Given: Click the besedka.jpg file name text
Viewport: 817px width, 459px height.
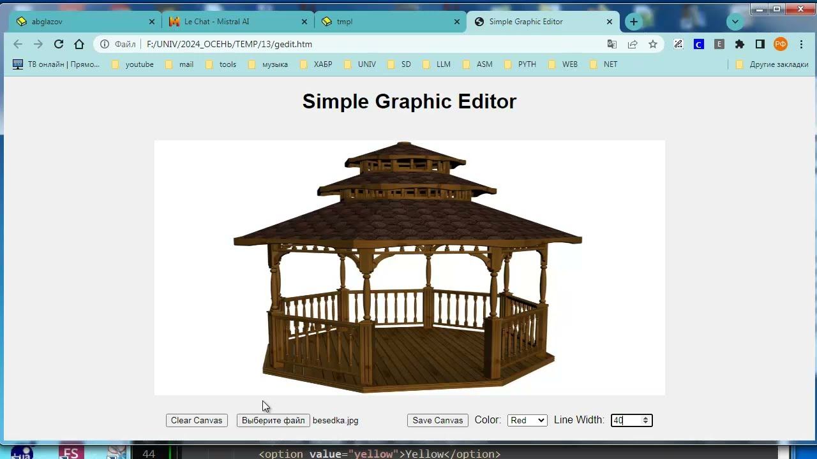Looking at the screenshot, I should tap(336, 421).
